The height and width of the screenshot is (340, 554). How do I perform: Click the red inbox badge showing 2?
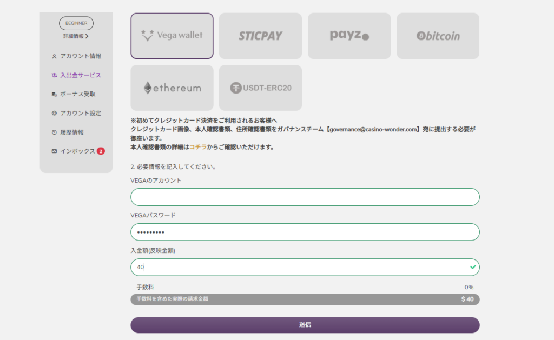[x=101, y=151]
